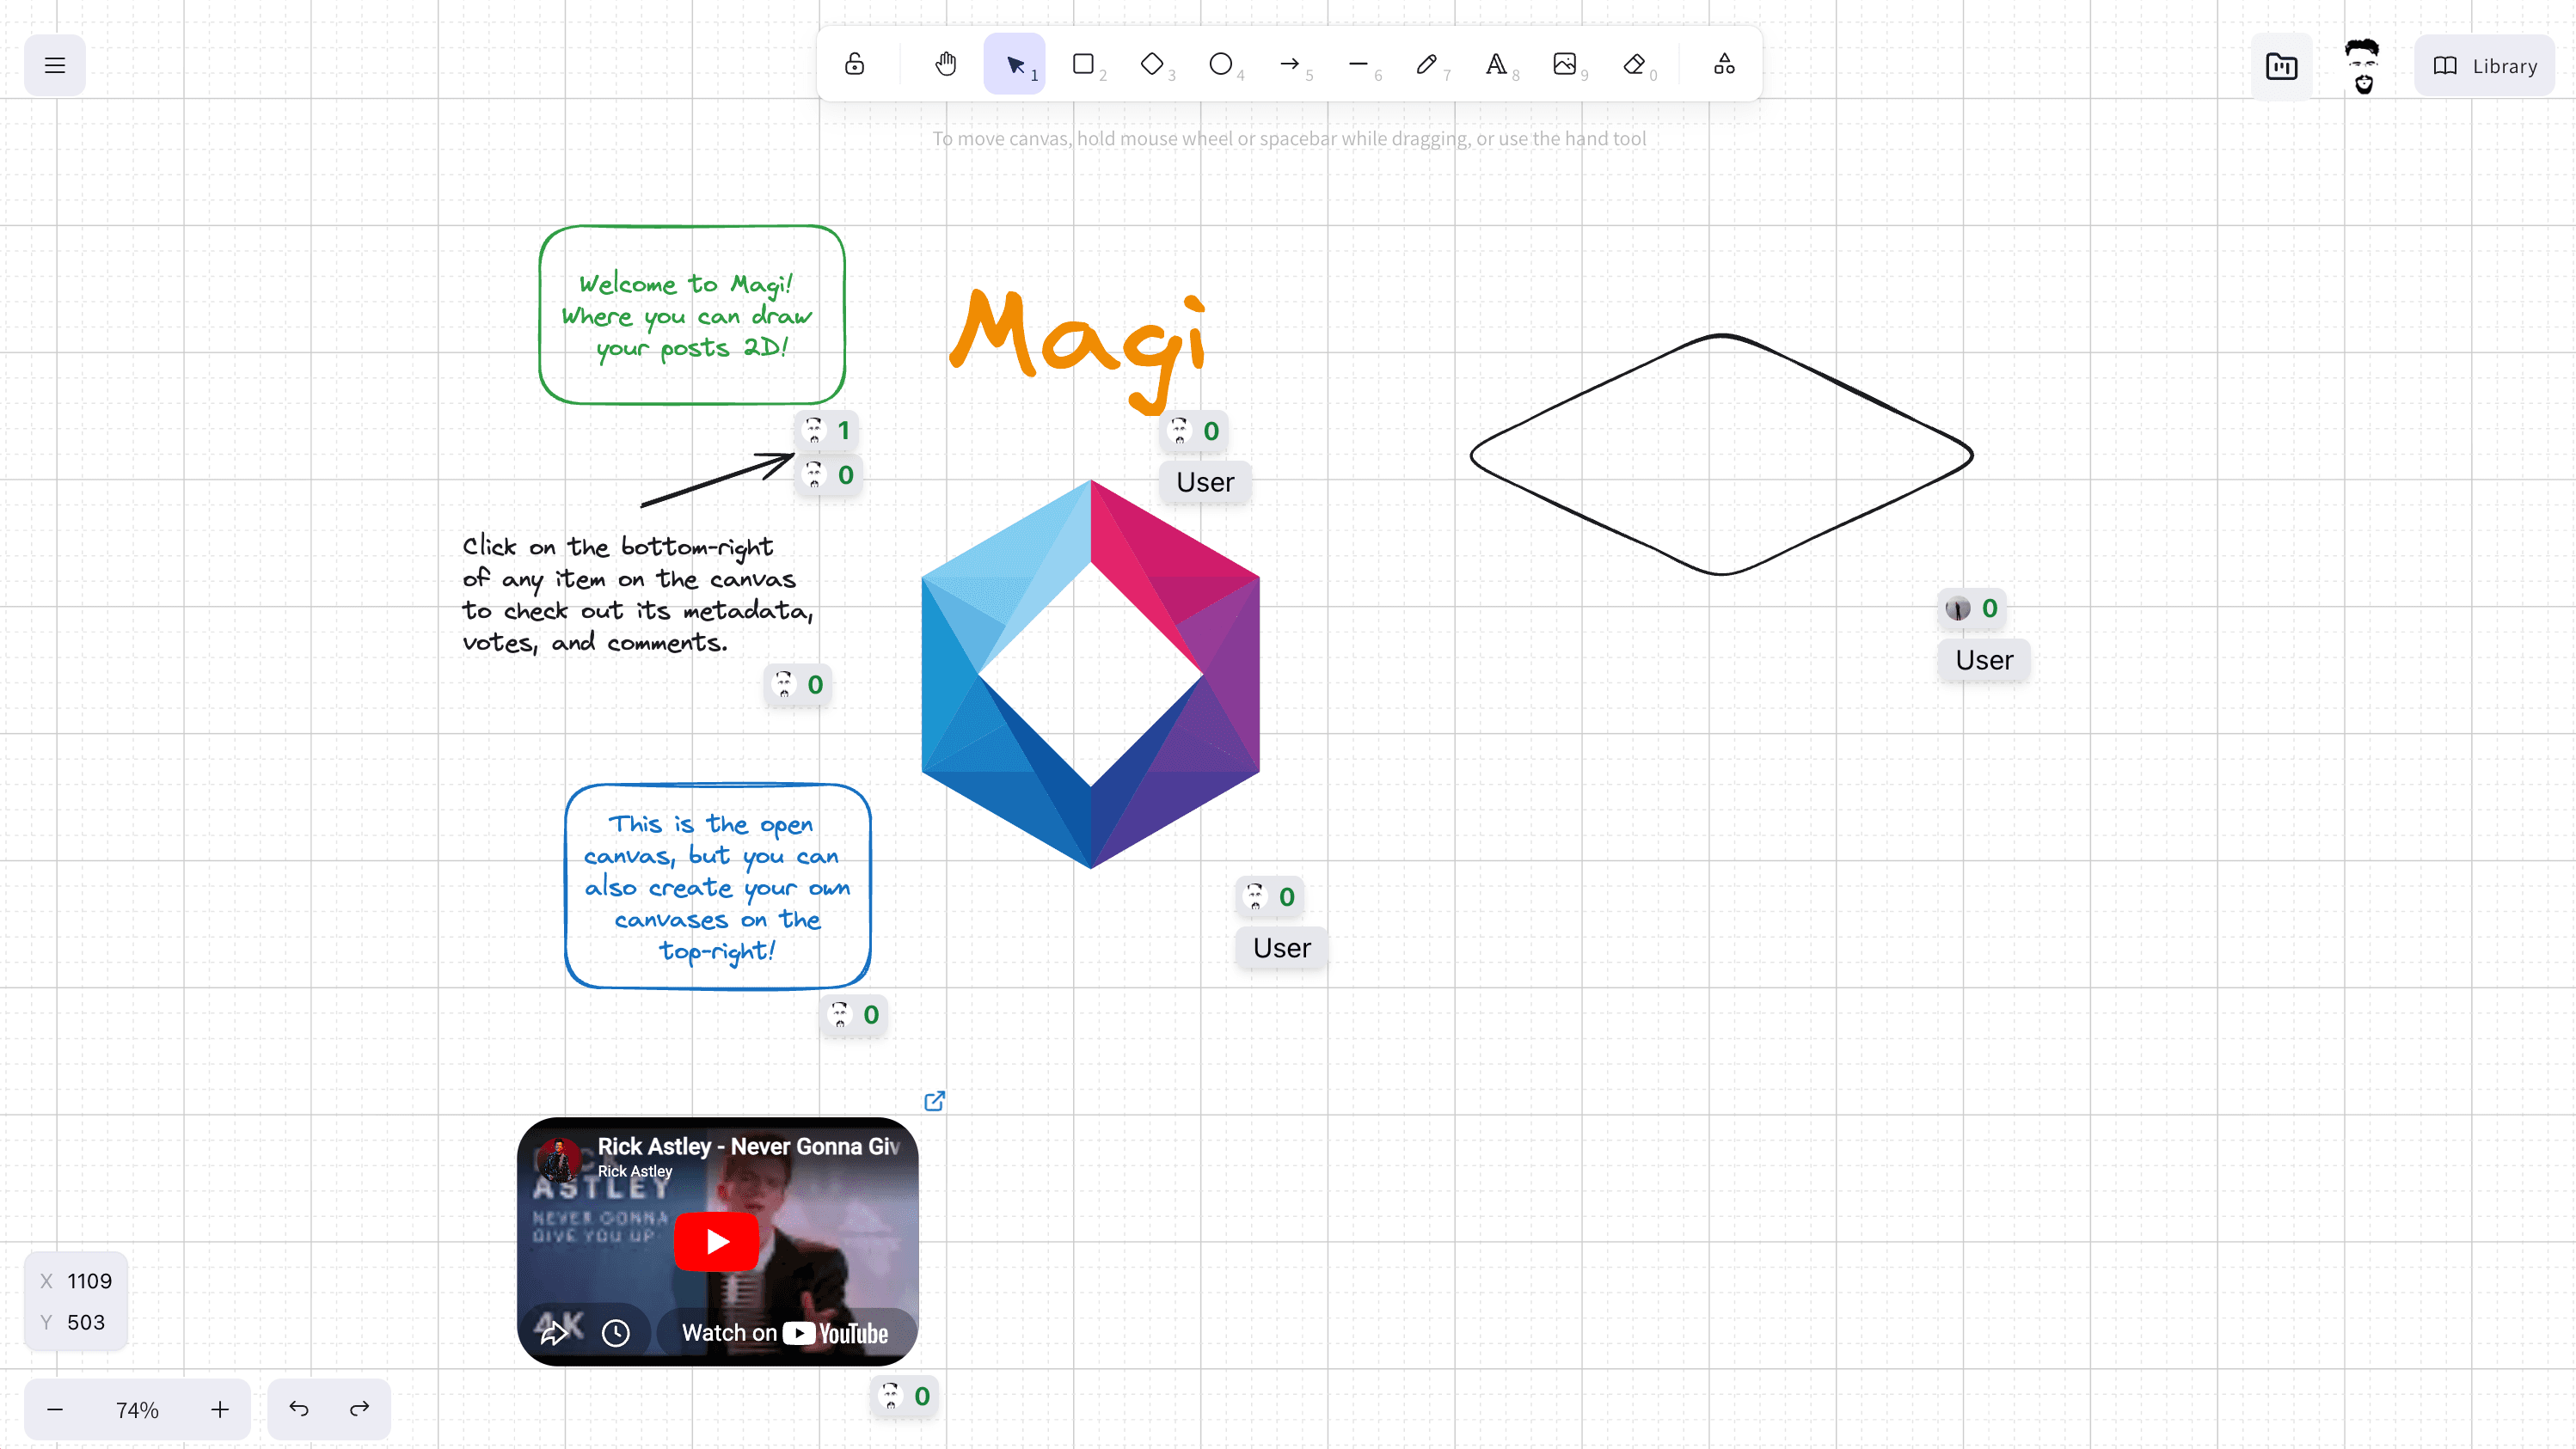Image resolution: width=2576 pixels, height=1449 pixels.
Task: Select the 'Click on the bottom-right' text
Action: (638, 595)
